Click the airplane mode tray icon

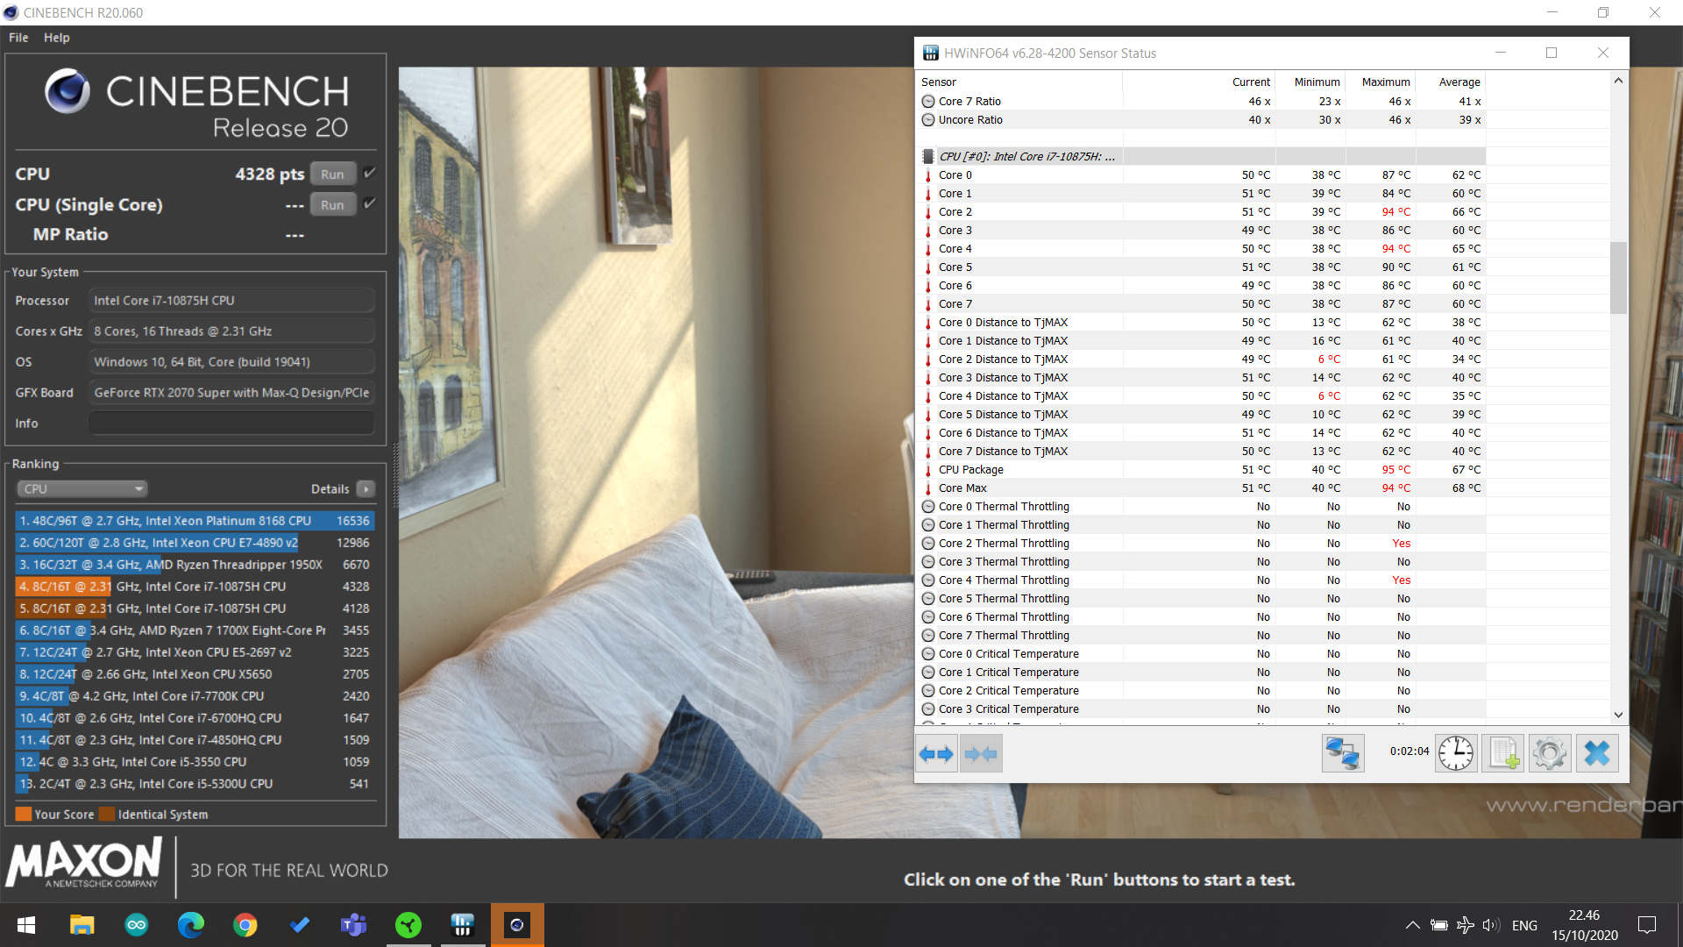click(x=1465, y=925)
